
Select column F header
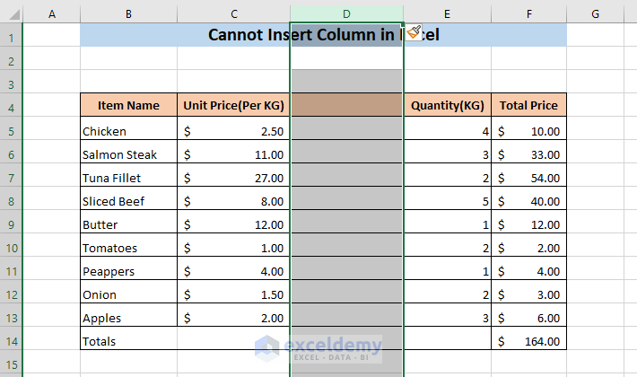pos(528,13)
